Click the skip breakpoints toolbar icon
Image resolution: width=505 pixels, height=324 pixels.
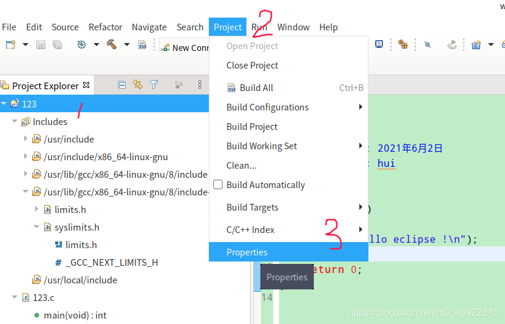click(428, 45)
